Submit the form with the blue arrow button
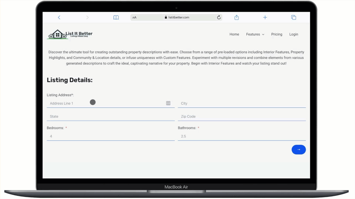This screenshot has width=355, height=199. coord(299,150)
